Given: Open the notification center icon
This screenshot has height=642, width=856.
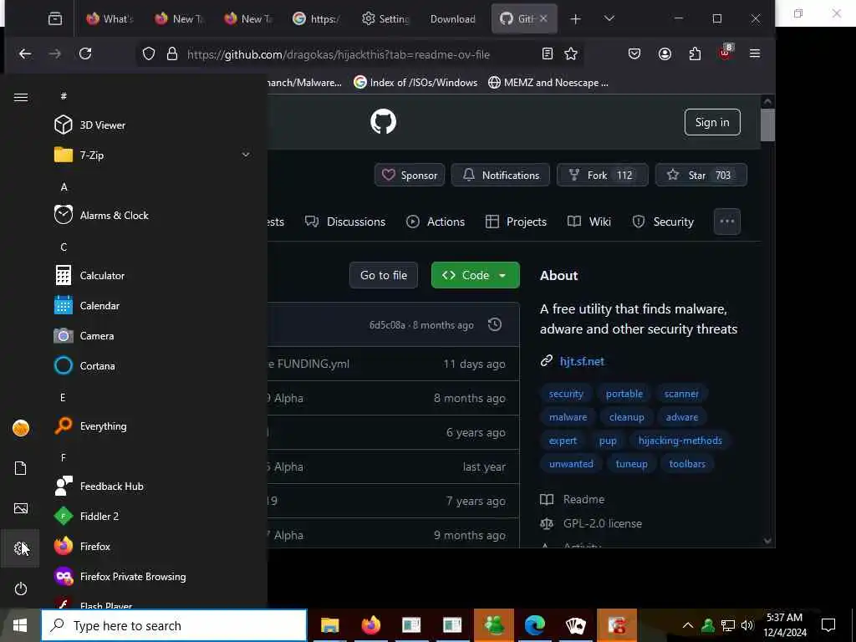Looking at the screenshot, I should point(828,625).
